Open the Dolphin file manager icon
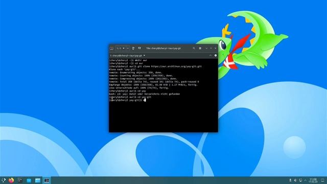The height and width of the screenshot is (184, 327). [38, 180]
